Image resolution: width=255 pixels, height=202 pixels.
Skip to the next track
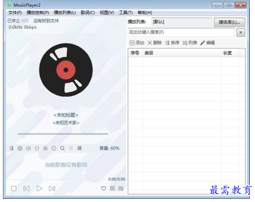point(52,189)
